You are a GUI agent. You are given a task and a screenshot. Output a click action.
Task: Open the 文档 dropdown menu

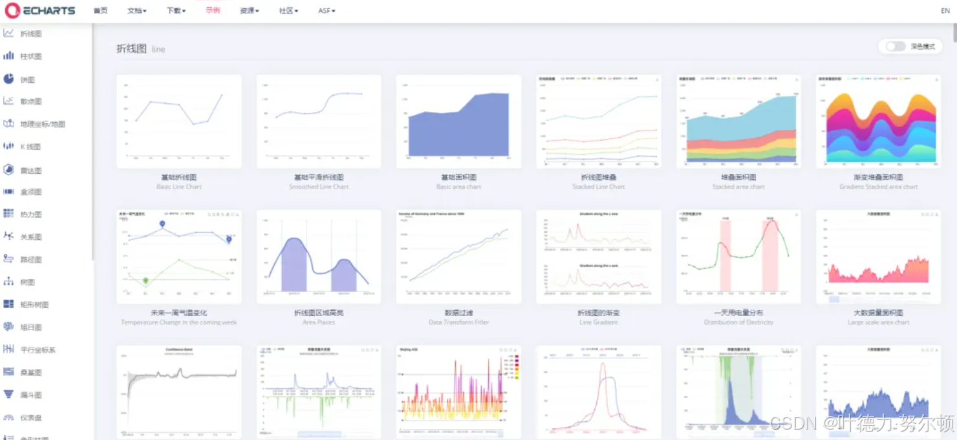click(136, 10)
